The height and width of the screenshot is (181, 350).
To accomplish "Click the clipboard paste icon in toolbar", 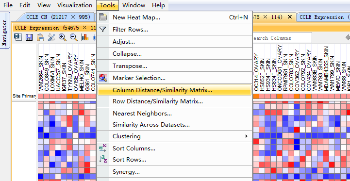I will pos(40,37).
